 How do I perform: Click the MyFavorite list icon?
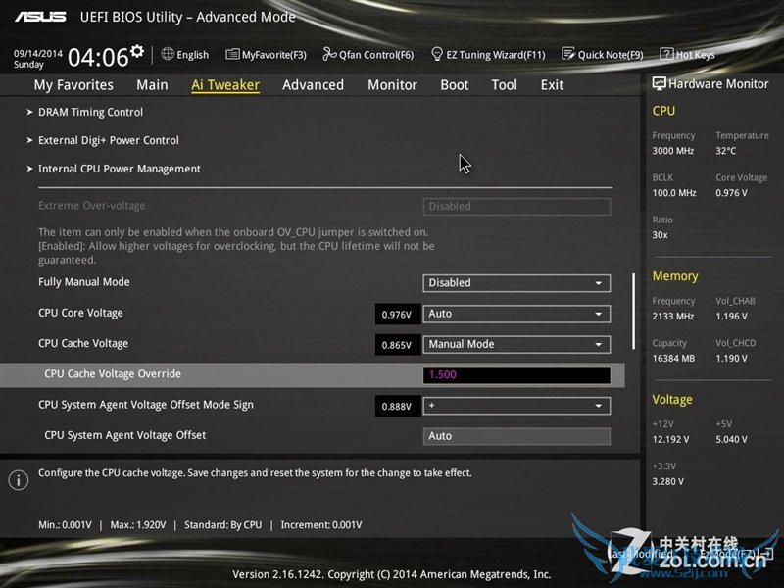(x=232, y=54)
